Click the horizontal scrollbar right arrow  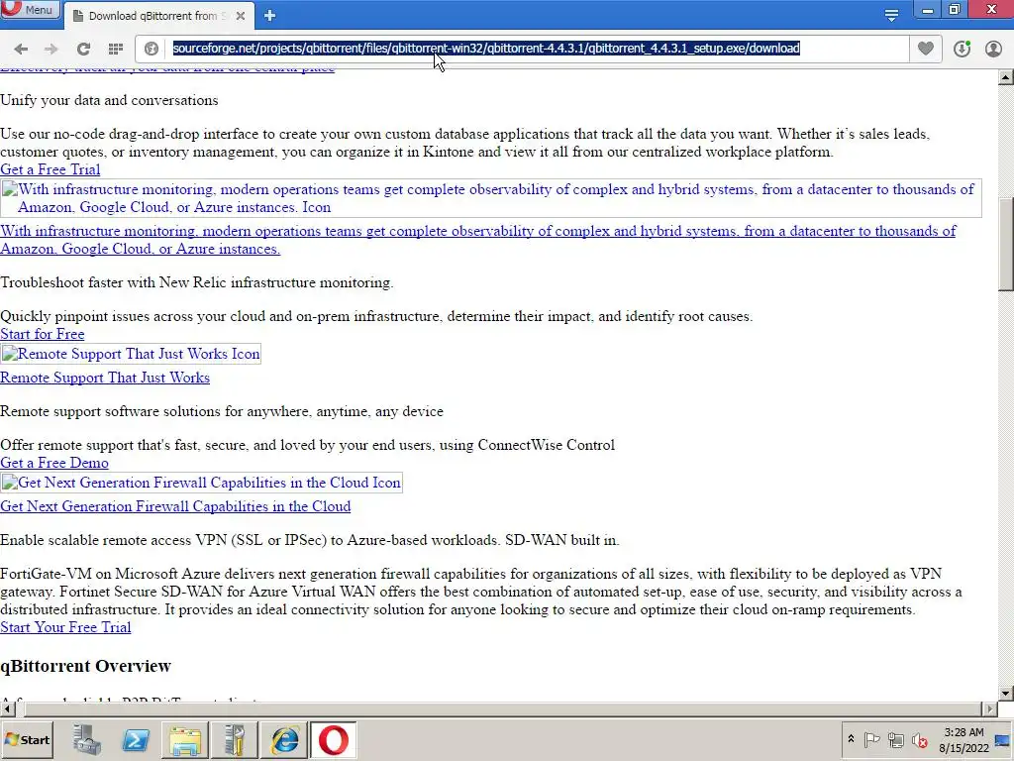[x=990, y=708]
